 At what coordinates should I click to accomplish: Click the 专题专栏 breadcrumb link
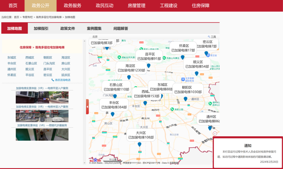tap(28, 17)
